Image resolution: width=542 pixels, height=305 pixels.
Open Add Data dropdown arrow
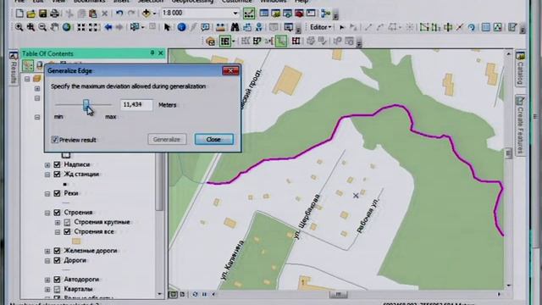[154, 14]
